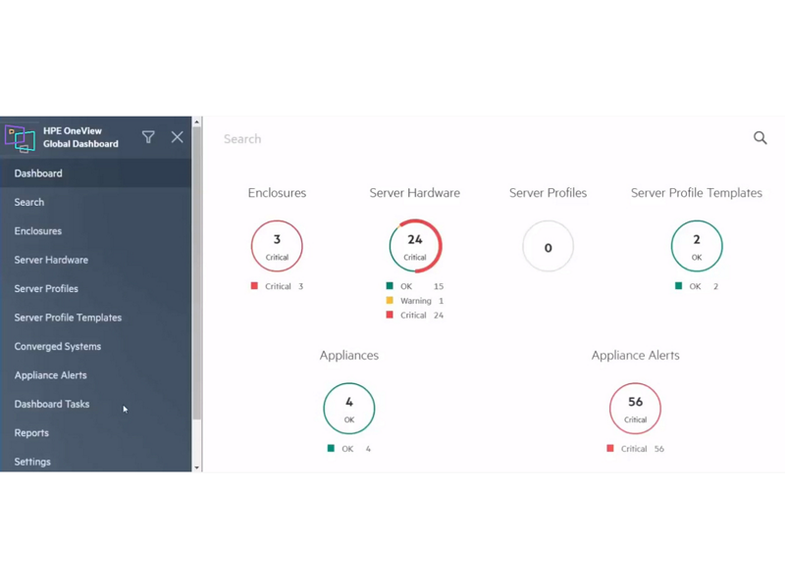Click 'Critical 3' legend text under Enclosures

click(x=285, y=286)
